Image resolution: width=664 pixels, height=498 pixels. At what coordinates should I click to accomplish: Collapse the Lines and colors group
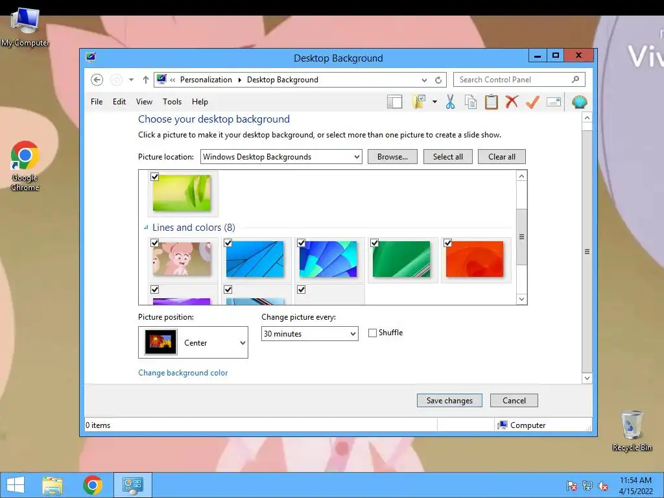tap(146, 228)
